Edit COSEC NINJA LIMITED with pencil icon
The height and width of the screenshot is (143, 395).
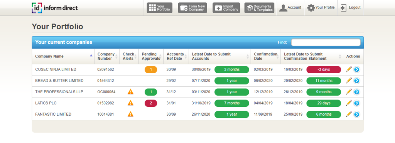pyautogui.click(x=349, y=69)
